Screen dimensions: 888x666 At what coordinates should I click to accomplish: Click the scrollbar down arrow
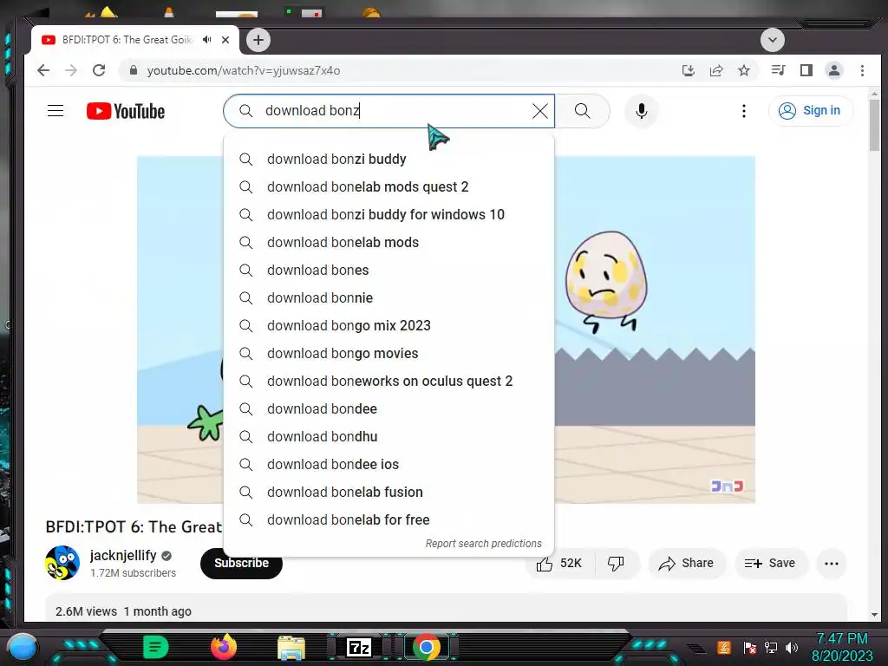point(874,615)
